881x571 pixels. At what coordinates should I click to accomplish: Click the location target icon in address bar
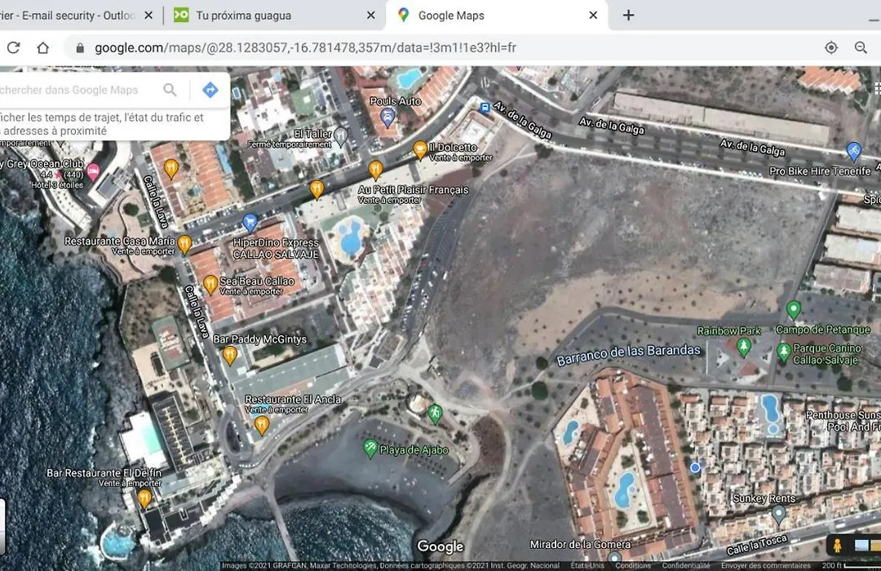click(831, 48)
